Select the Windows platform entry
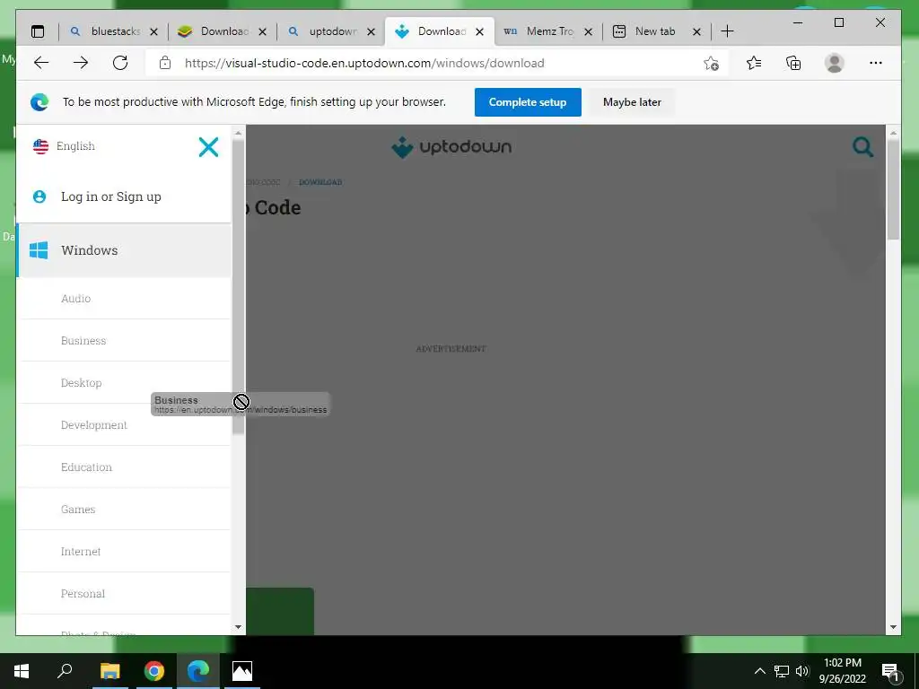Image resolution: width=919 pixels, height=689 pixels. pos(124,250)
